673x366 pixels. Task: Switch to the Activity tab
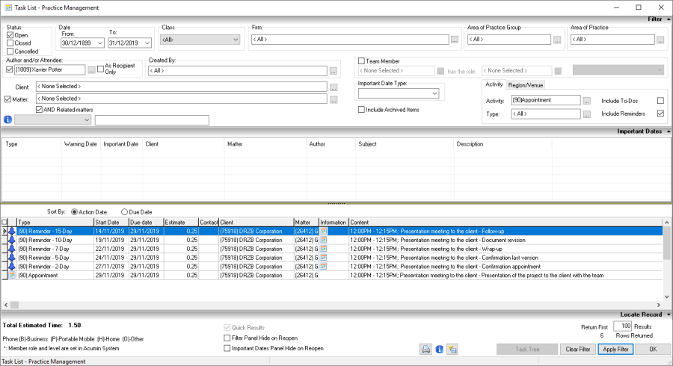click(x=494, y=84)
